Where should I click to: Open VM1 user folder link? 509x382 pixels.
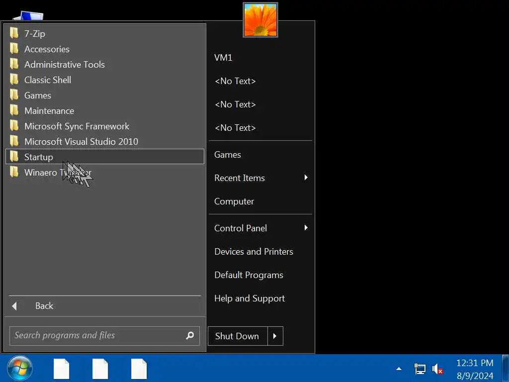223,58
